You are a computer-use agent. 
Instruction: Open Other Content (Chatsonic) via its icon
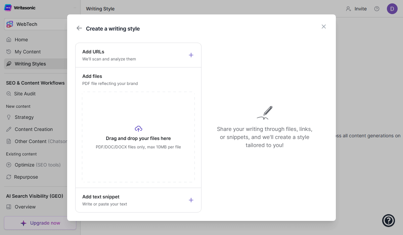tap(9, 141)
